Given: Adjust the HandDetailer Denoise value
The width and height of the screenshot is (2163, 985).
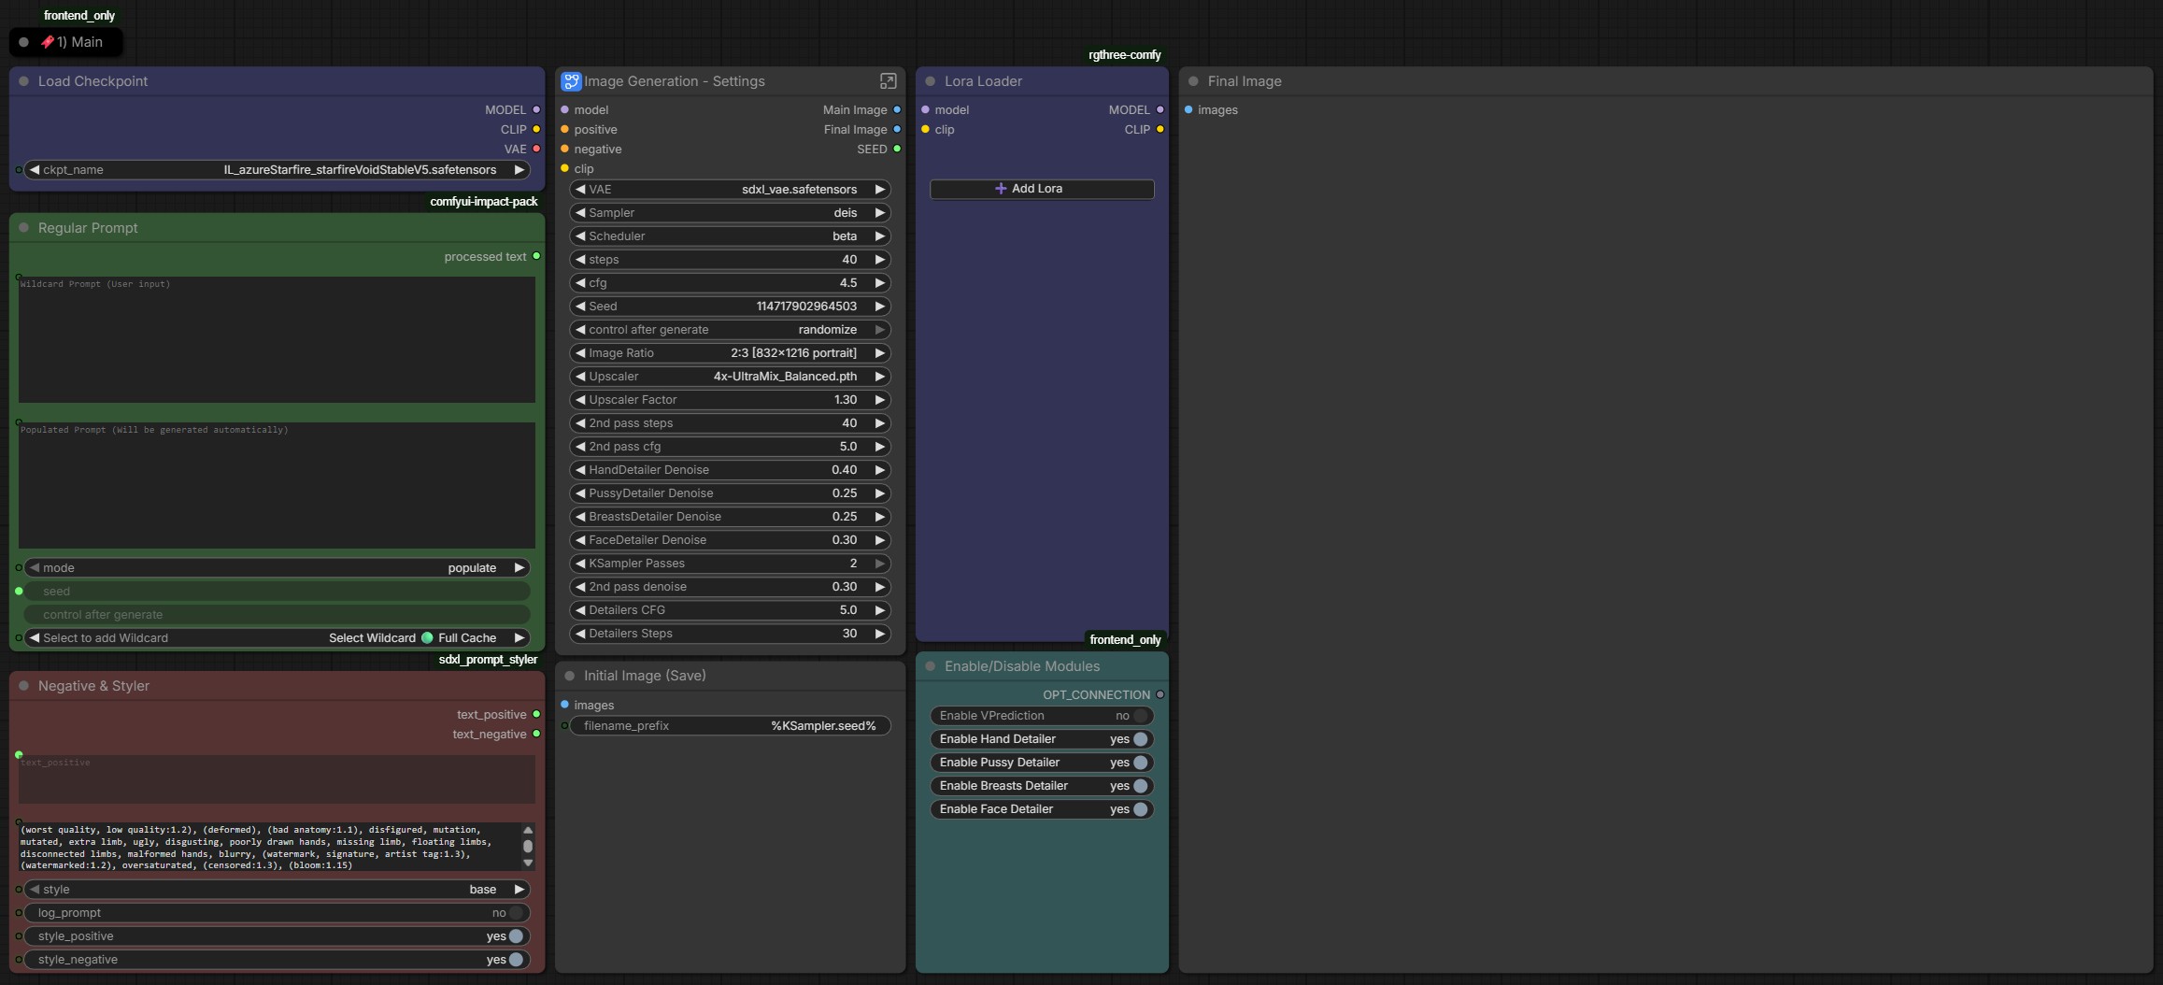Looking at the screenshot, I should 730,470.
